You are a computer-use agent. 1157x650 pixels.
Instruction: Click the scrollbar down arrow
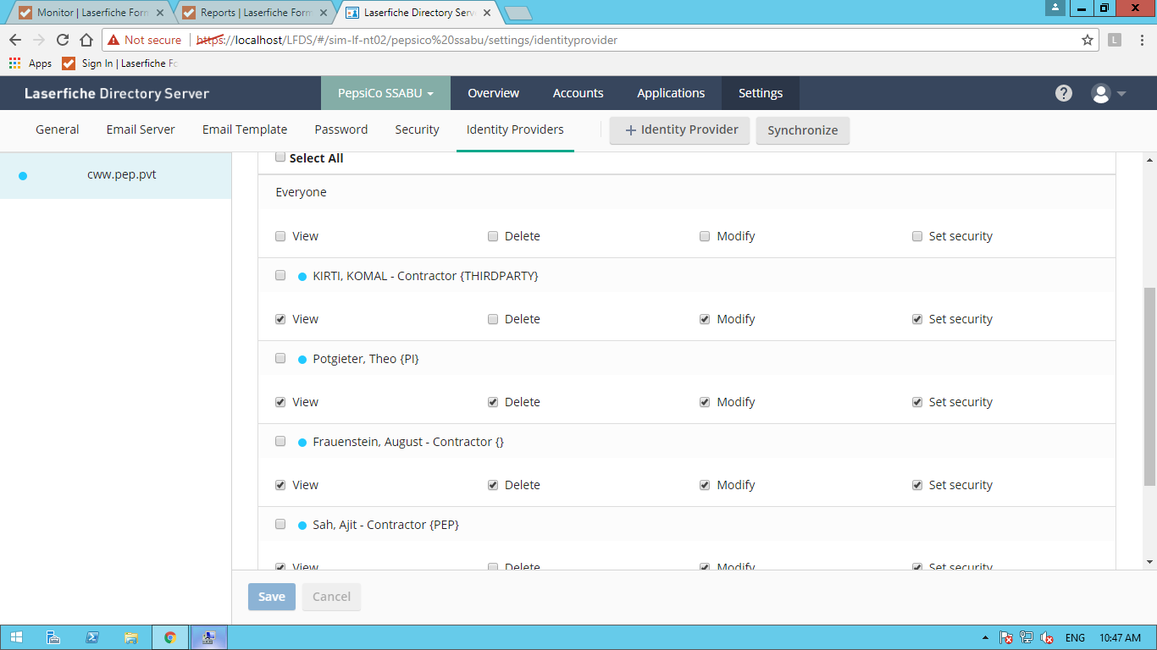tap(1149, 562)
